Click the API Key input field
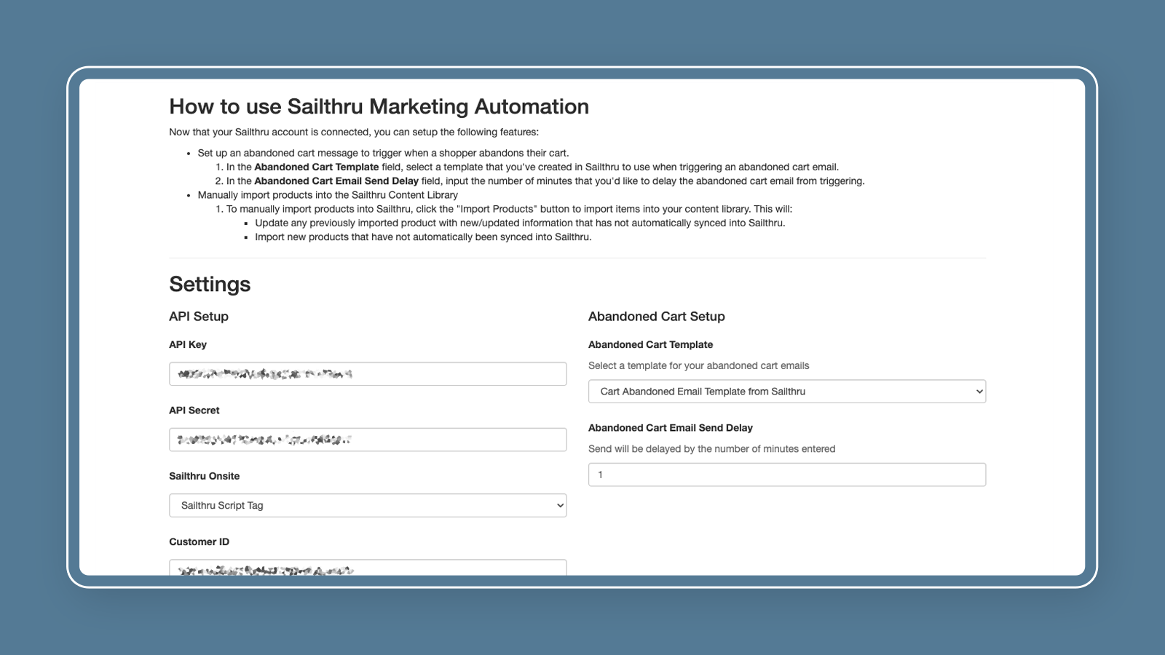The height and width of the screenshot is (655, 1165). pos(368,374)
